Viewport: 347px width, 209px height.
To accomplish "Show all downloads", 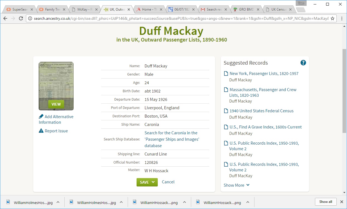I will coord(326,202).
